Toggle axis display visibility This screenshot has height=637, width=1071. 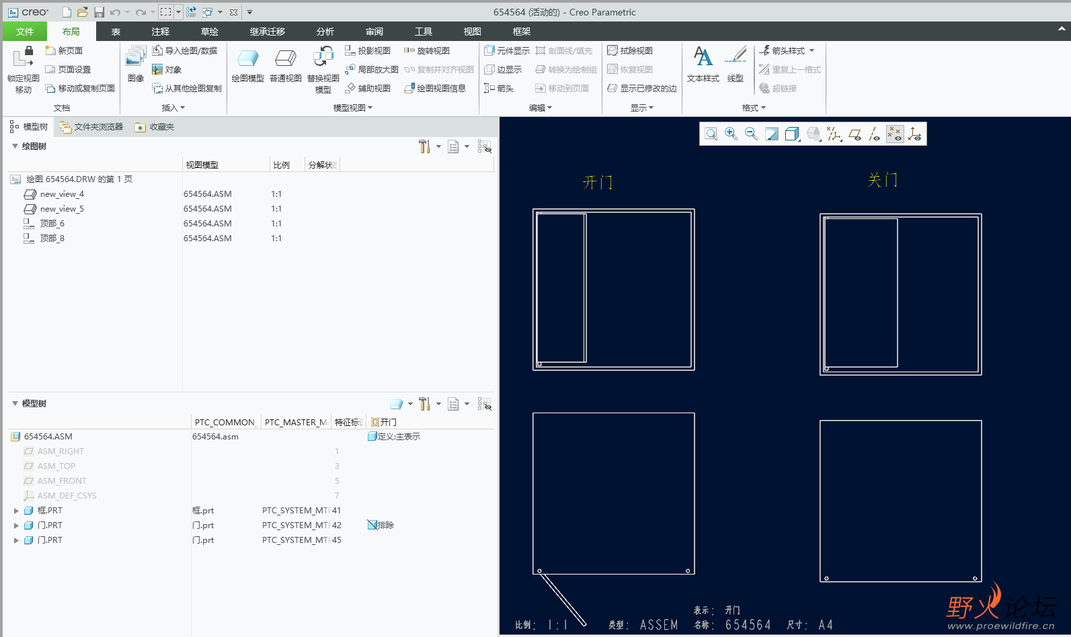874,134
